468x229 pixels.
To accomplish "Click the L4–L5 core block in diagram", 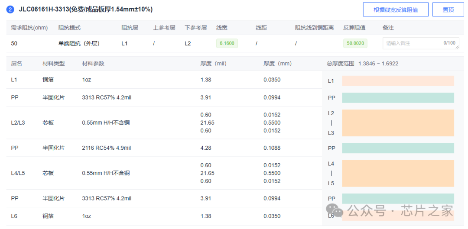I will tap(398, 173).
